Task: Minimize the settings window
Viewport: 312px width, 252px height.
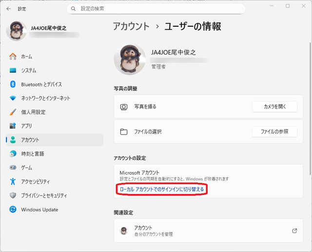Action: tap(272, 6)
